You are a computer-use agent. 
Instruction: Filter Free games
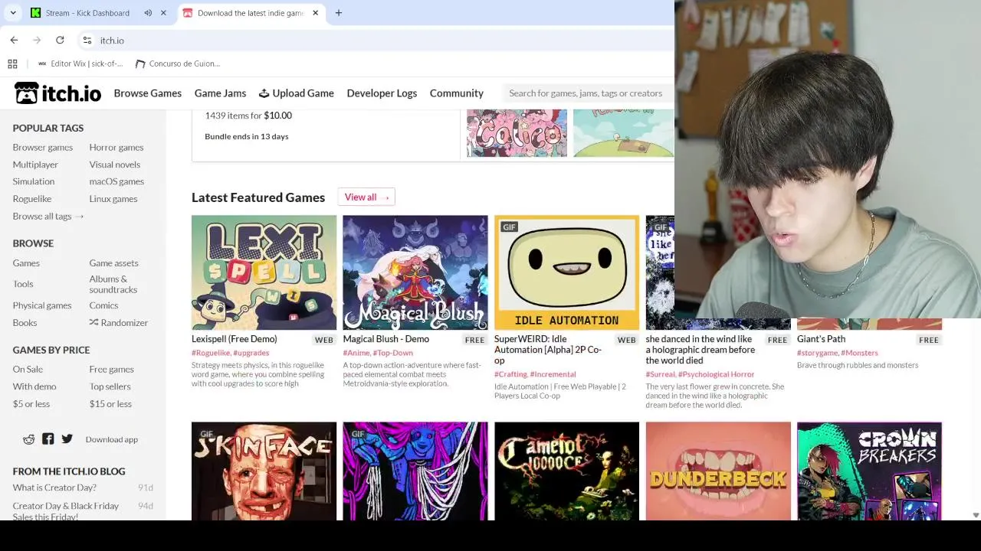(x=111, y=370)
